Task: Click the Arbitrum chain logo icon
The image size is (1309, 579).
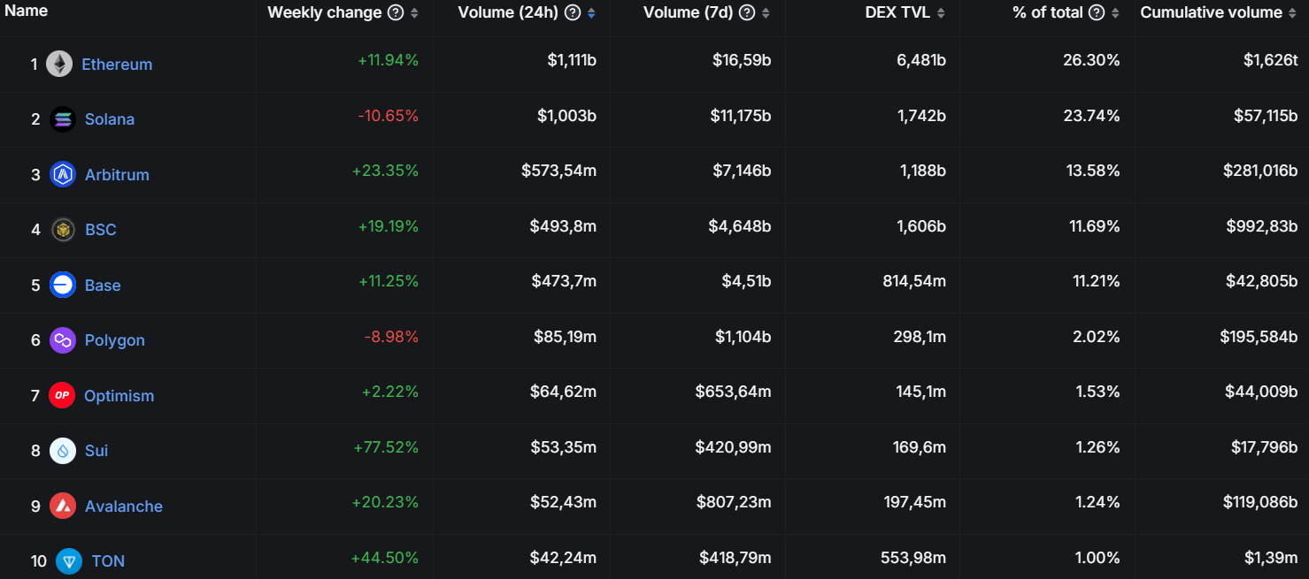Action: pyautogui.click(x=63, y=174)
